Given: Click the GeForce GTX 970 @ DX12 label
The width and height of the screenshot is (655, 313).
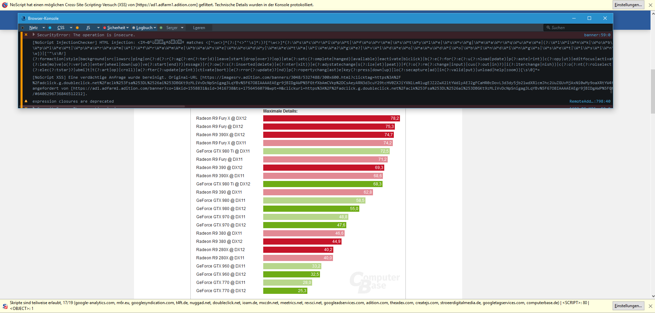Looking at the screenshot, I should point(221,225).
